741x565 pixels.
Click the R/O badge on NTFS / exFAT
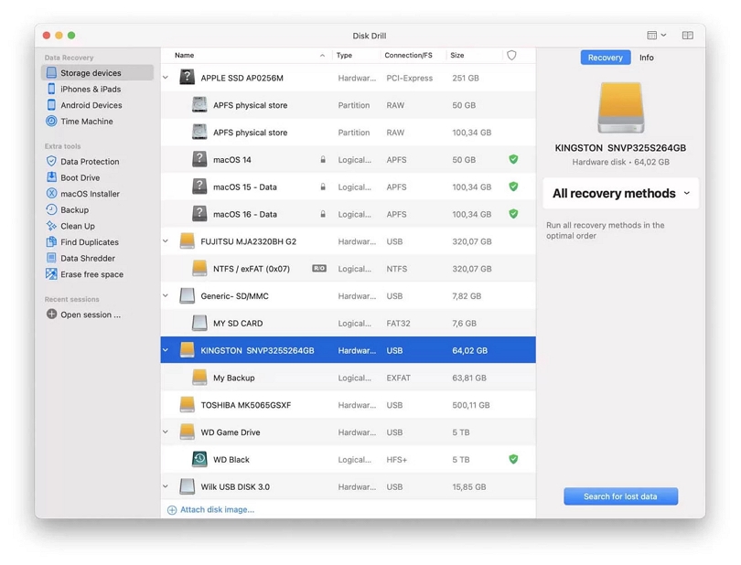[319, 268]
